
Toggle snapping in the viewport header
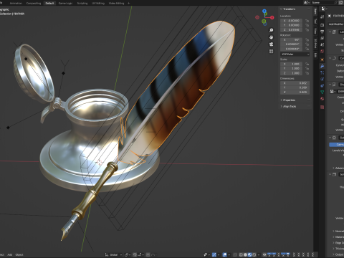[135, 254]
